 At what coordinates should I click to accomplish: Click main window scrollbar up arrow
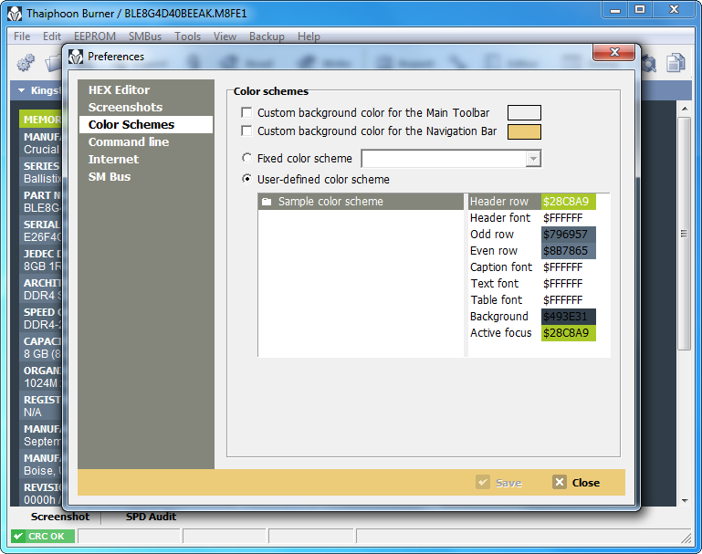tap(685, 109)
